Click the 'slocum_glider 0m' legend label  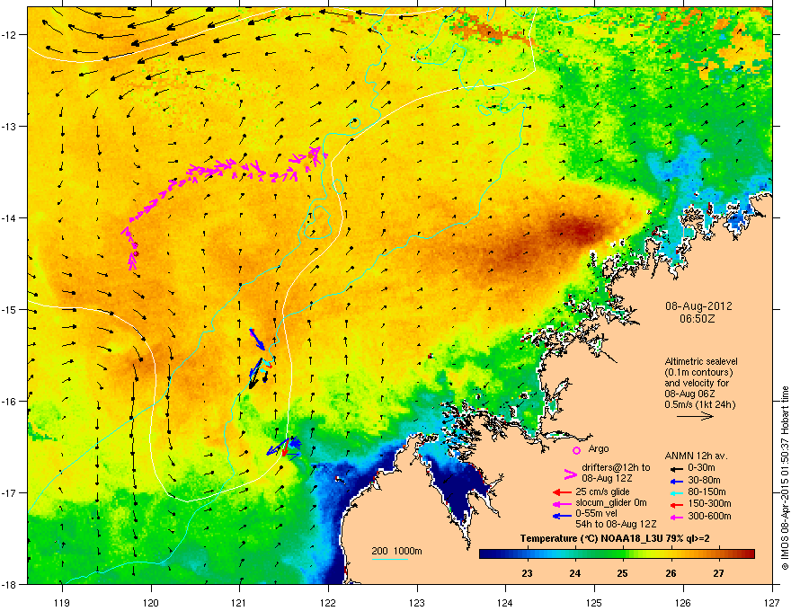point(611,503)
